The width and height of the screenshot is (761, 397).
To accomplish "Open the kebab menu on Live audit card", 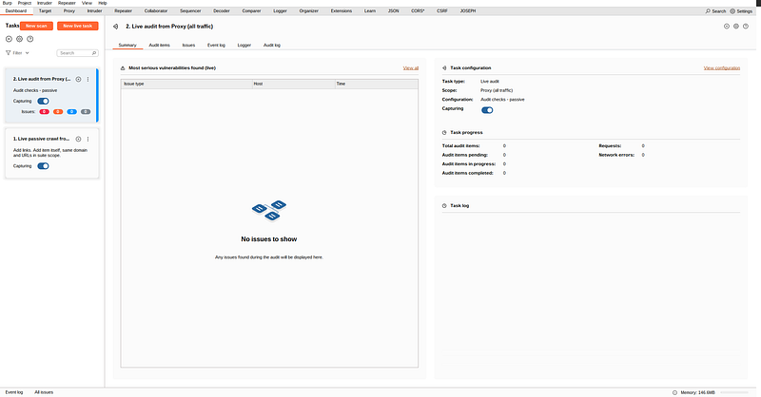I will pyautogui.click(x=88, y=79).
